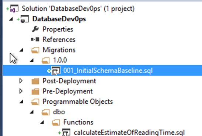Select the Solution 'DatabaseDevOps' root item
Screen dimensions: 202x136
click(x=78, y=9)
